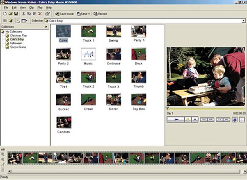The image size is (247, 180).
Task: Click the Record button
Action: (100, 14)
